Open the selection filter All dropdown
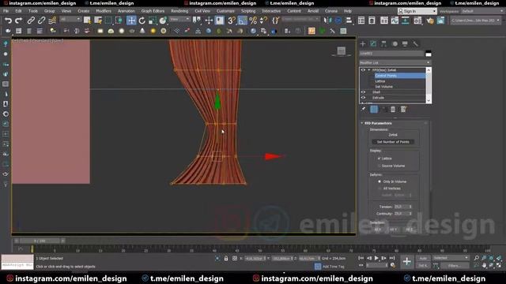The image size is (506, 284). pyautogui.click(x=70, y=20)
